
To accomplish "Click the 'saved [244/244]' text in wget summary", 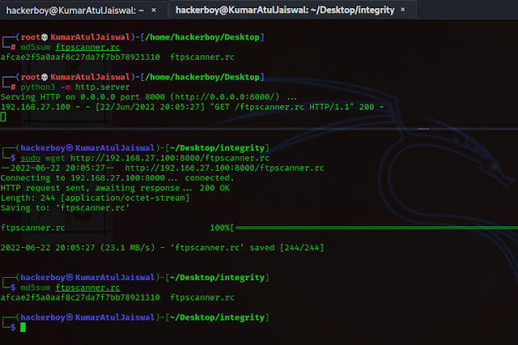I will (x=287, y=248).
